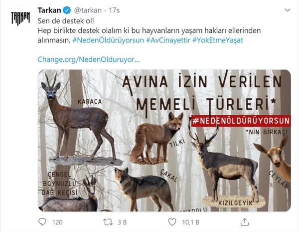The height and width of the screenshot is (232, 299).
Task: Click the reply speech bubble icon
Action: point(42,222)
